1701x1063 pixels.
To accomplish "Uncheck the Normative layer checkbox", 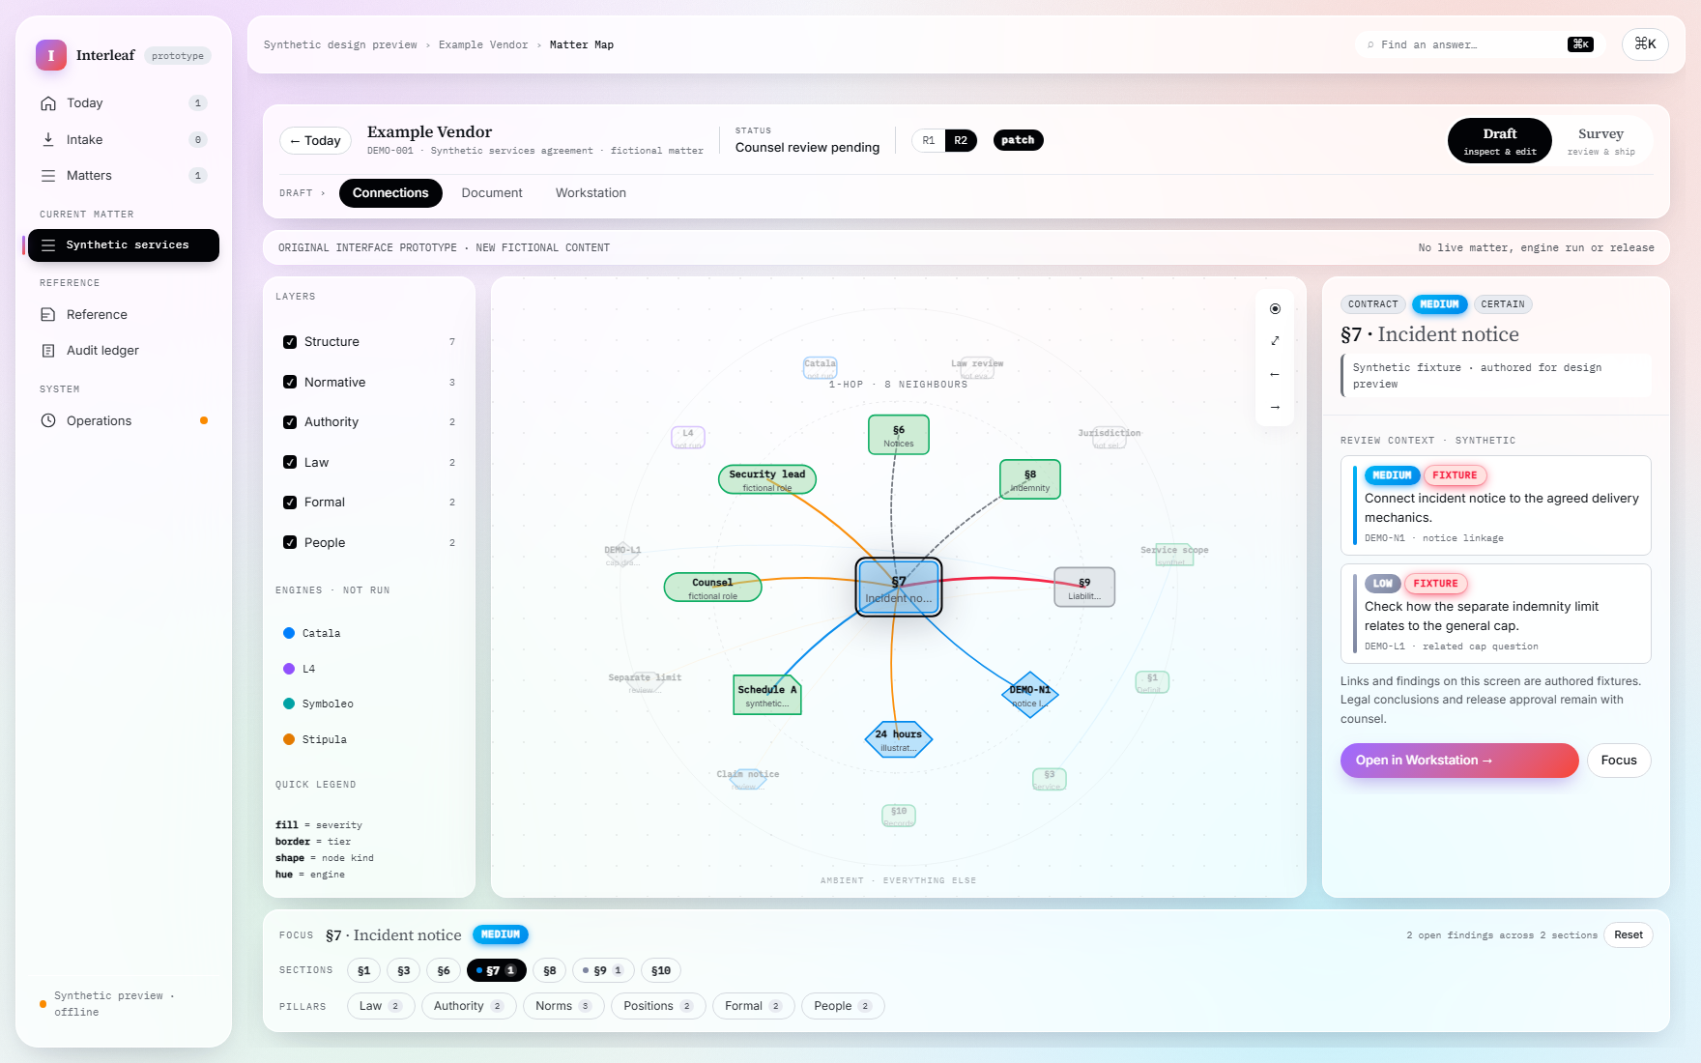I will 290,382.
